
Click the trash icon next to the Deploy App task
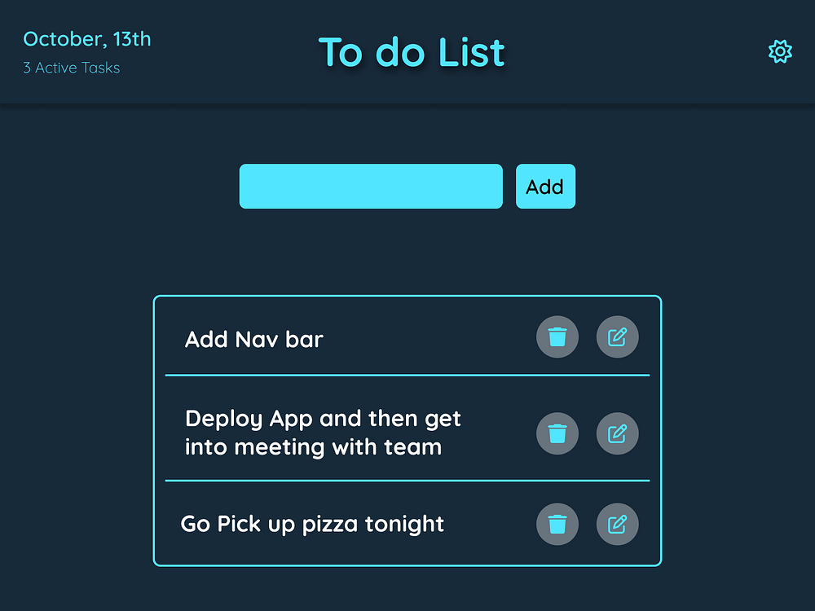coord(557,433)
